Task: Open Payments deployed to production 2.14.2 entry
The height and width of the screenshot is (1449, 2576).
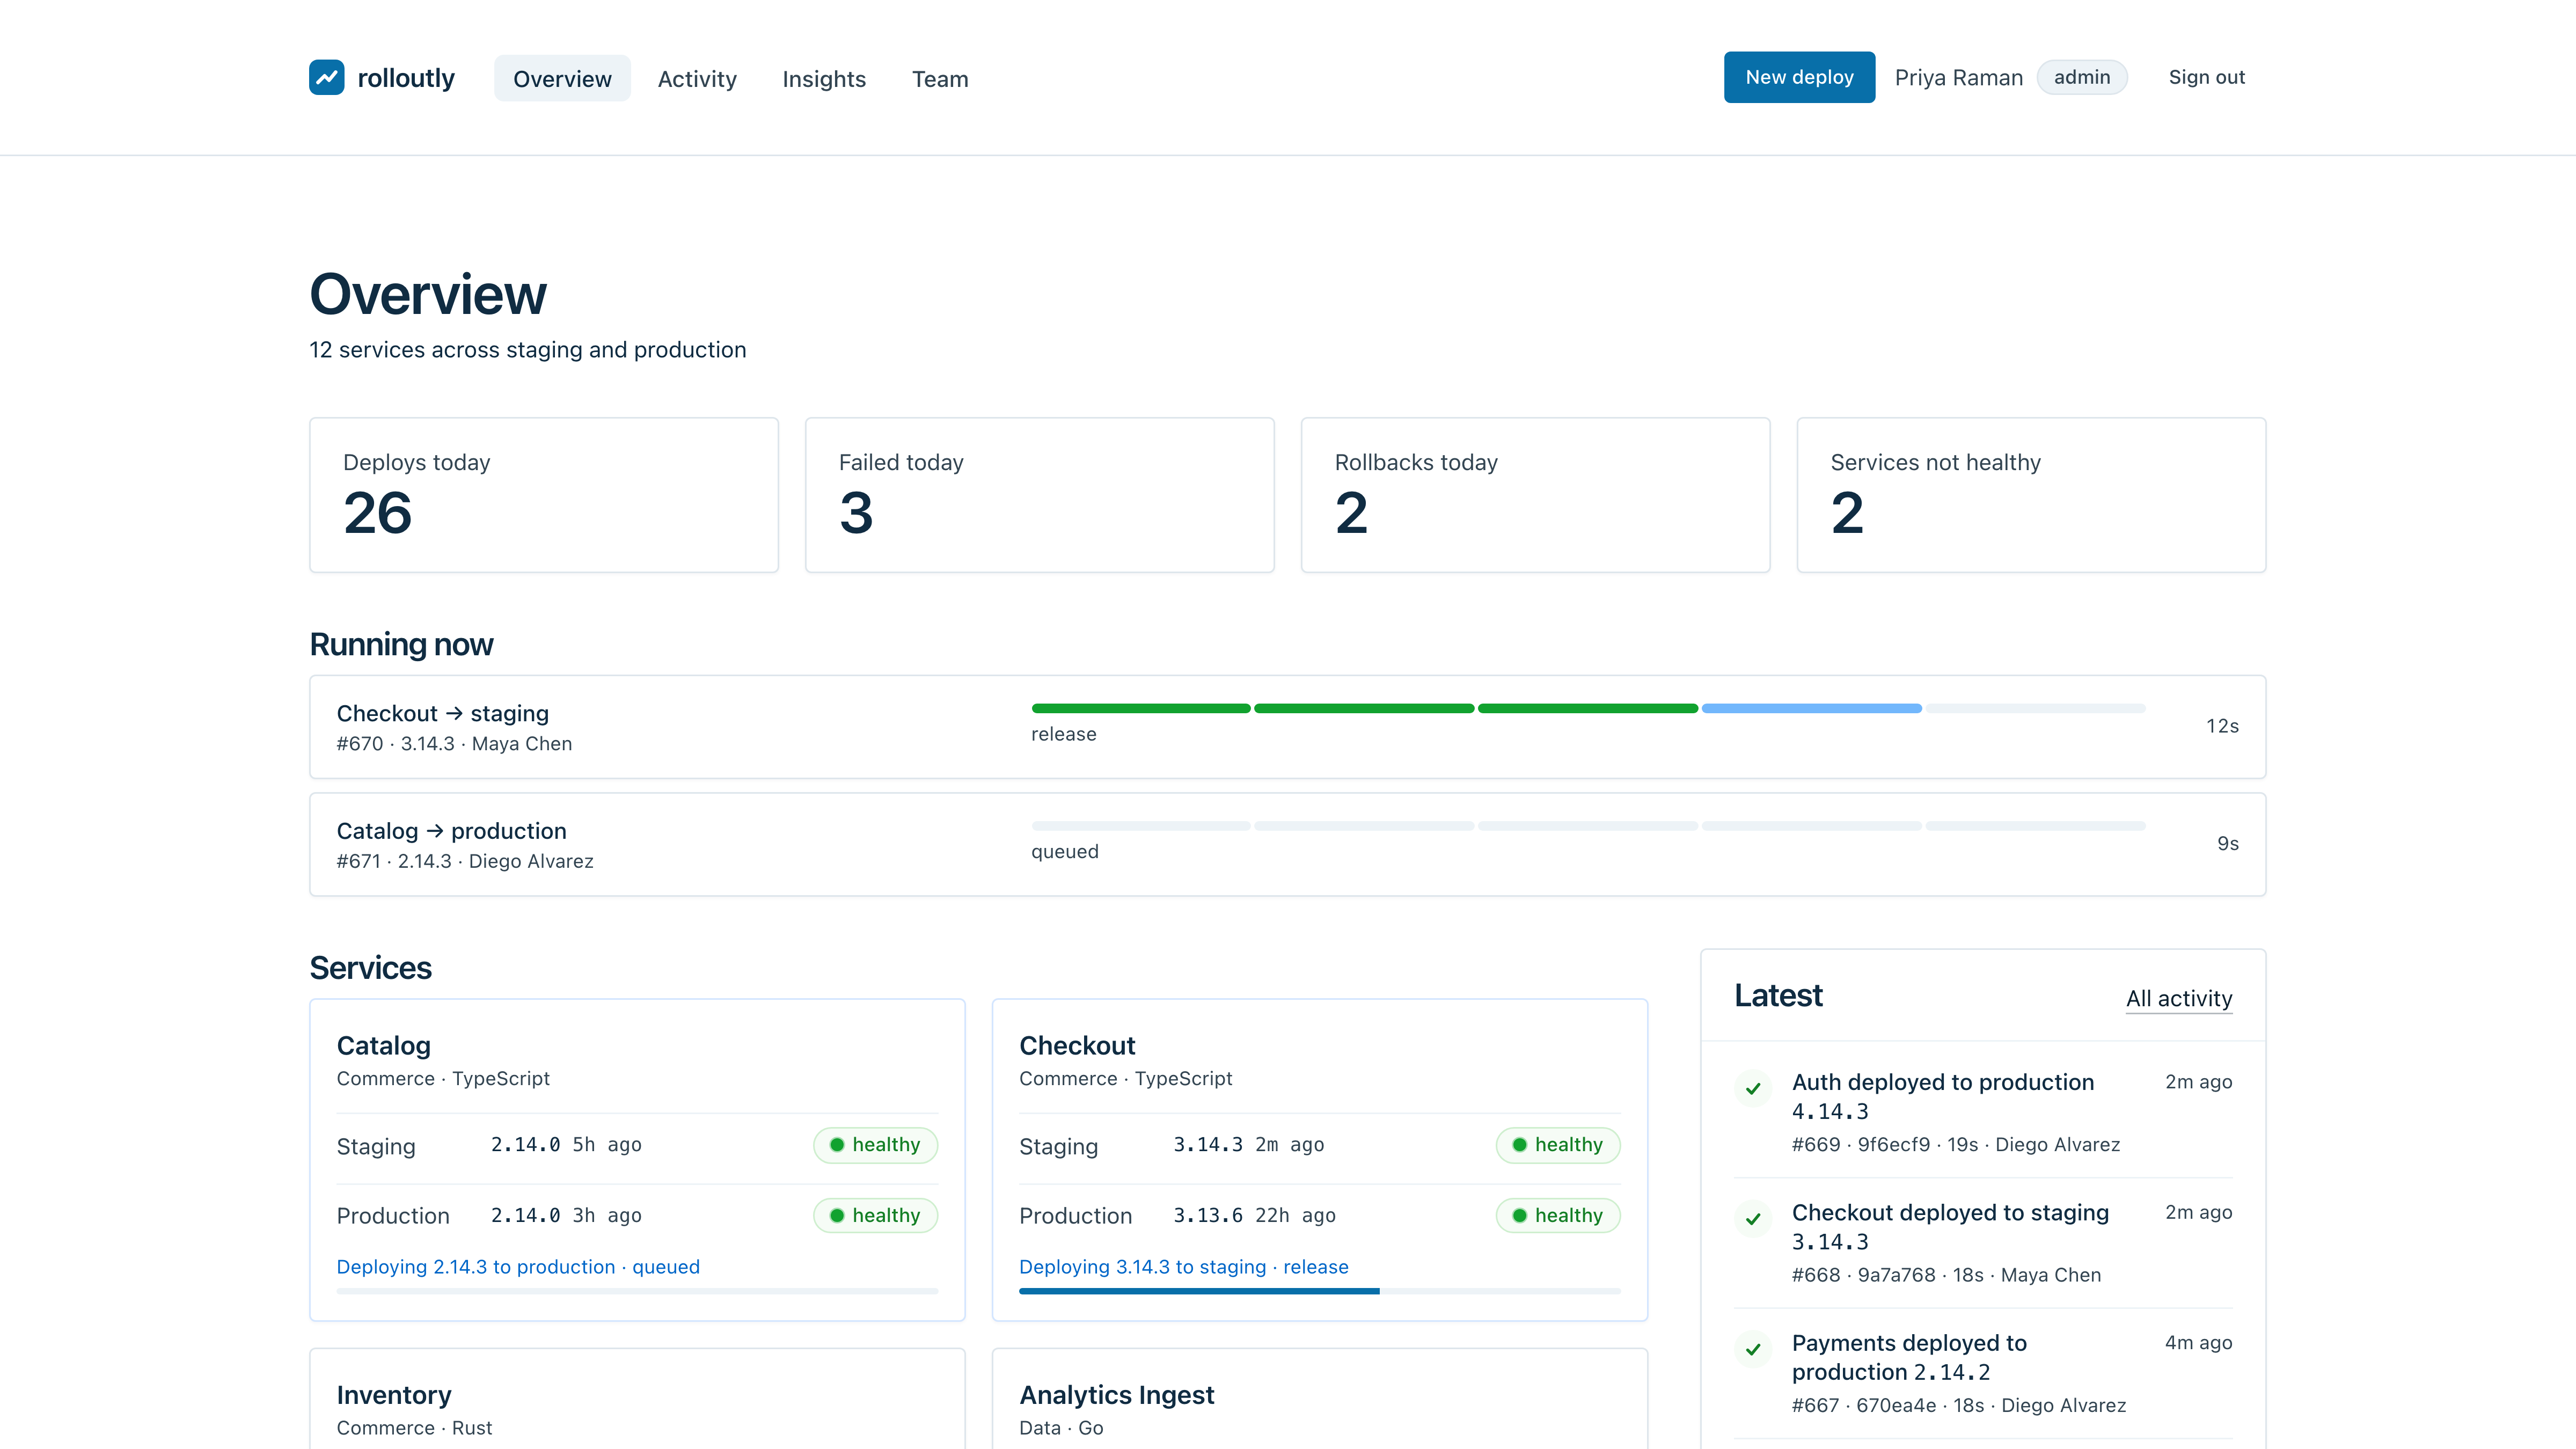Action: pos(1983,1373)
